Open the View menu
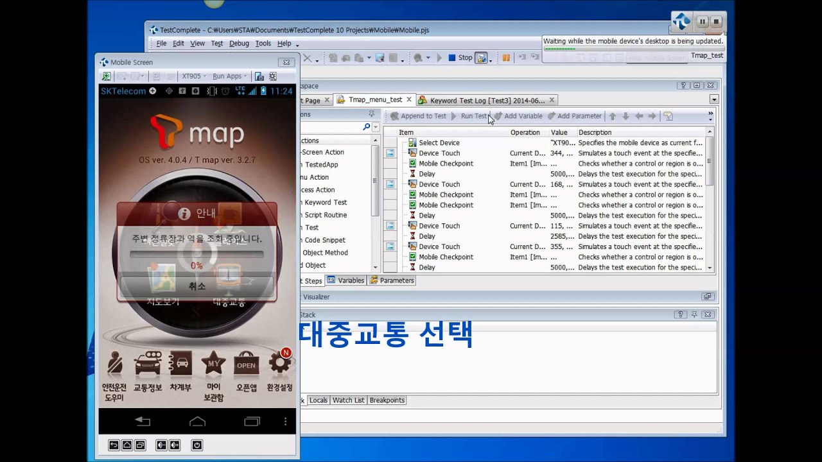The image size is (822, 462). (x=197, y=44)
